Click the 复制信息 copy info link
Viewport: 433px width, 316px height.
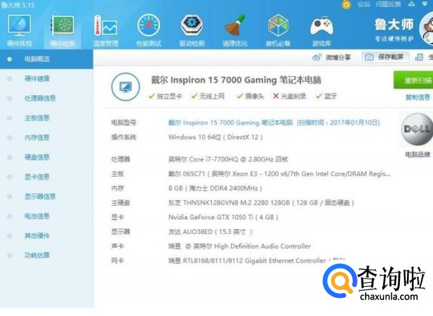(418, 98)
